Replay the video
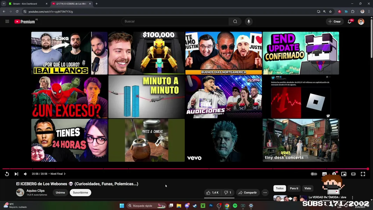Image resolution: width=373 pixels, height=210 pixels. [x=7, y=174]
